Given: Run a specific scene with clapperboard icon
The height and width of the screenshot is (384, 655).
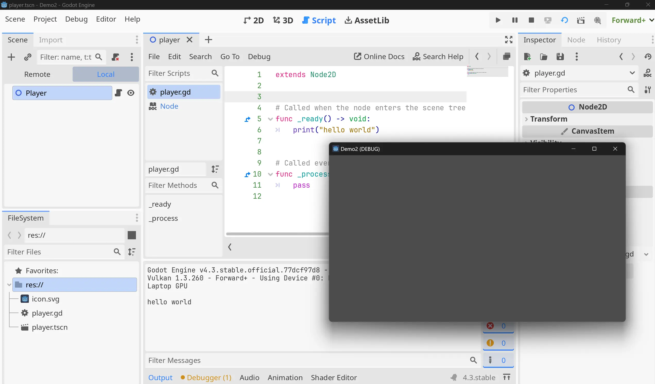Looking at the screenshot, I should coord(581,20).
